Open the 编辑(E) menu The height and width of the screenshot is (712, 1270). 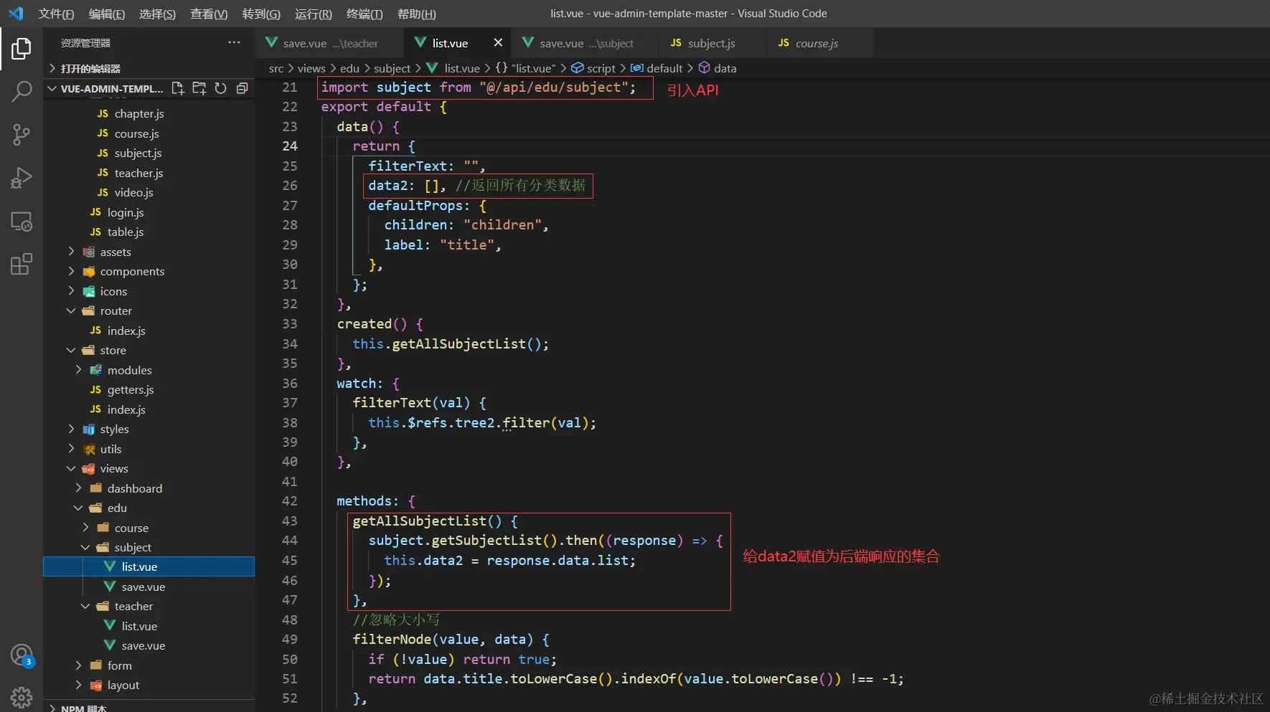pyautogui.click(x=107, y=14)
